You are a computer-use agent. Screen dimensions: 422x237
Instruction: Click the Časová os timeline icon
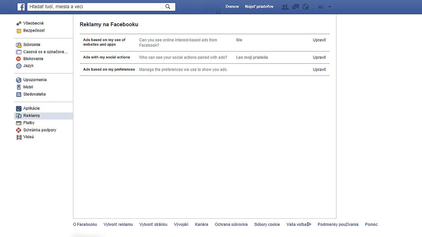[x=19, y=52]
